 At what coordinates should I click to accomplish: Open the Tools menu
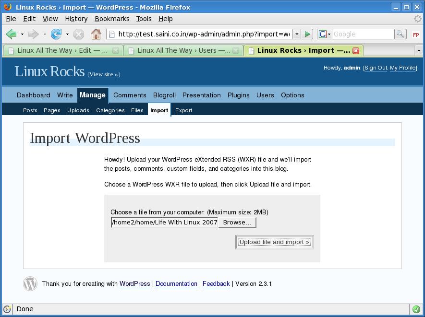pos(144,19)
